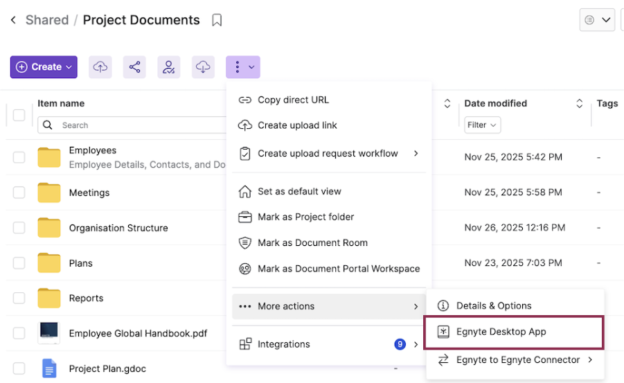The width and height of the screenshot is (624, 383).
Task: Launch Egnyte Desktop App option
Action: (514, 332)
